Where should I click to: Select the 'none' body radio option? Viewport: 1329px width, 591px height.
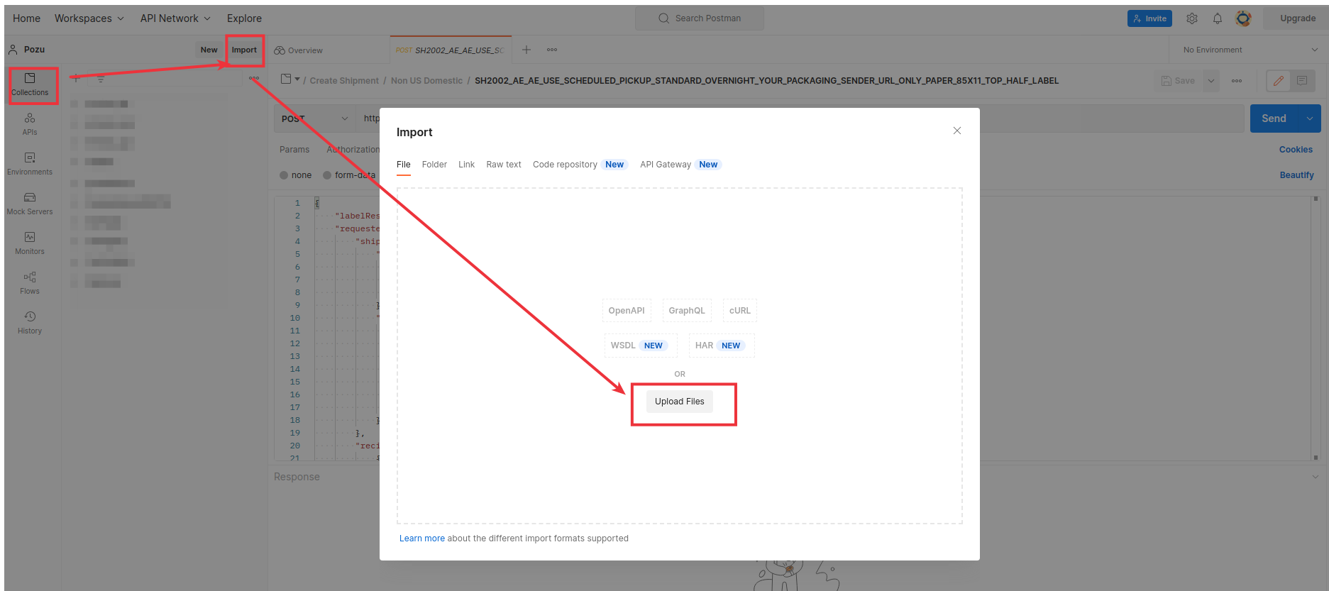click(x=285, y=175)
